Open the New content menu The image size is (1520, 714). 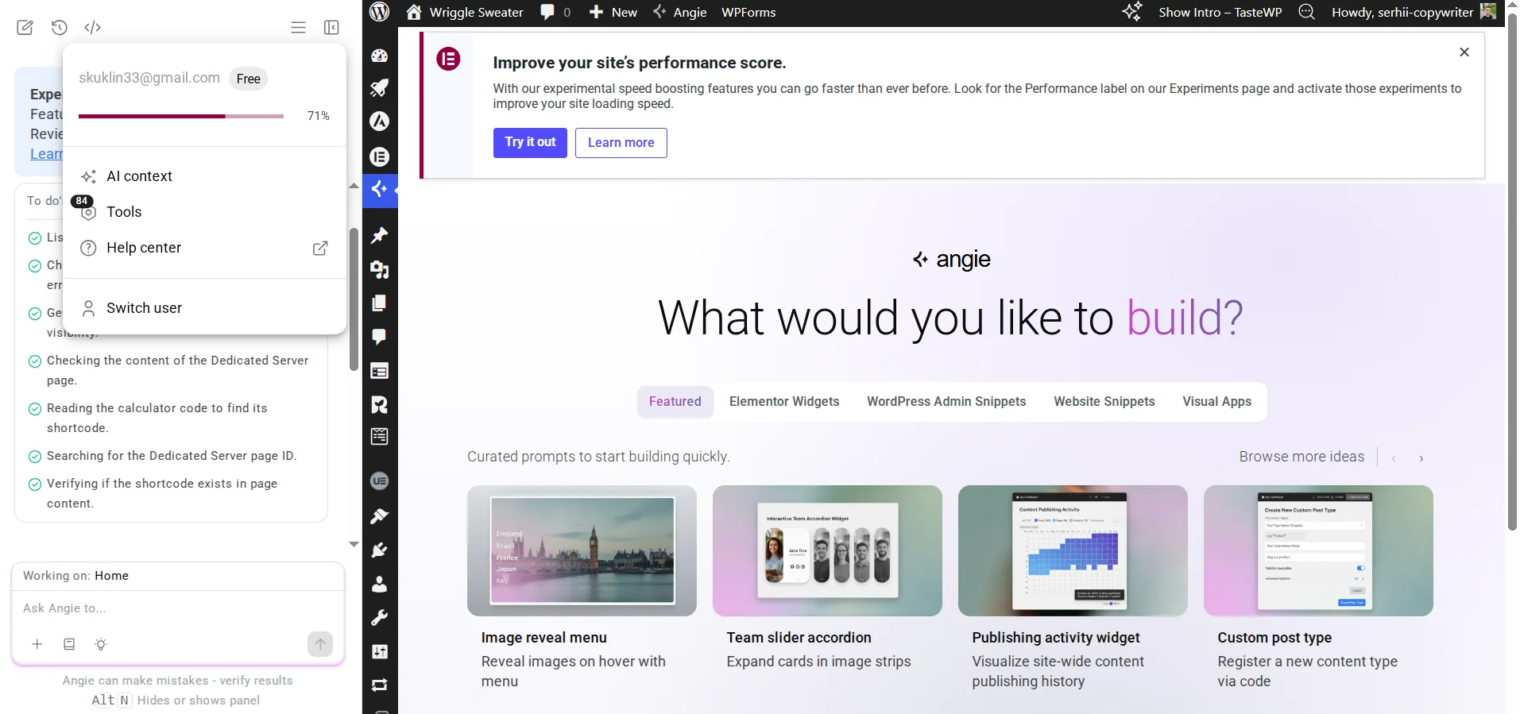coord(613,12)
